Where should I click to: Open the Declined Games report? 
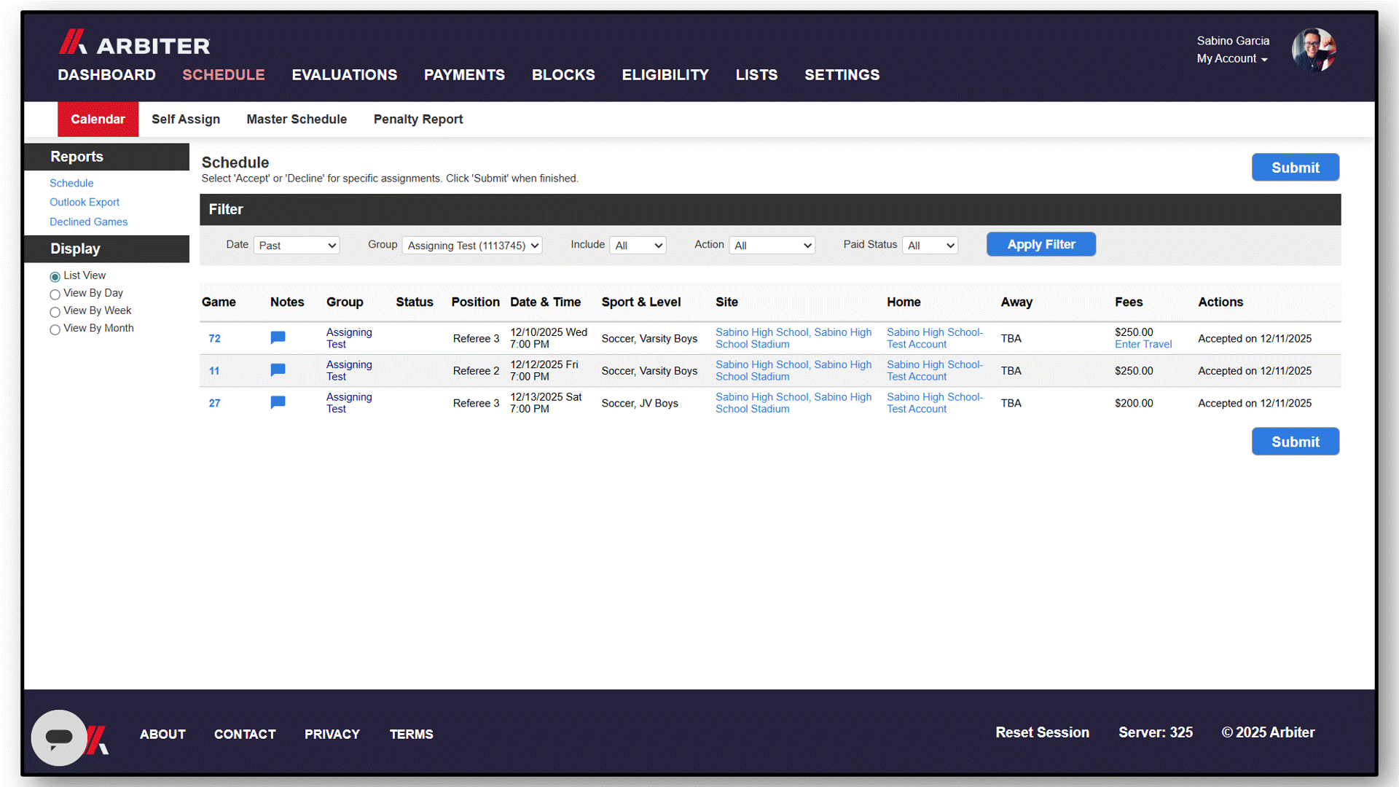coord(88,222)
